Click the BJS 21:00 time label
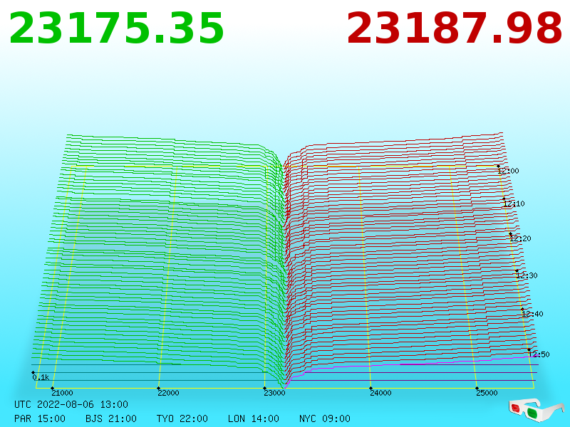The width and height of the screenshot is (570, 427). tap(111, 418)
